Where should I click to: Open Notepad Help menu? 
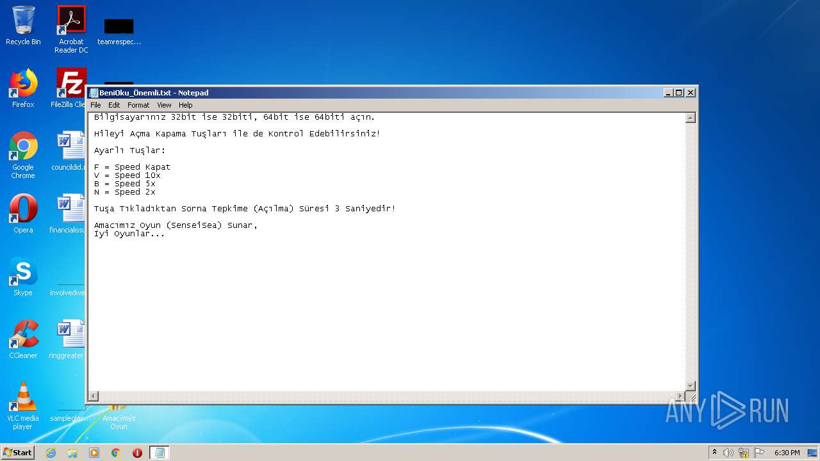point(185,105)
